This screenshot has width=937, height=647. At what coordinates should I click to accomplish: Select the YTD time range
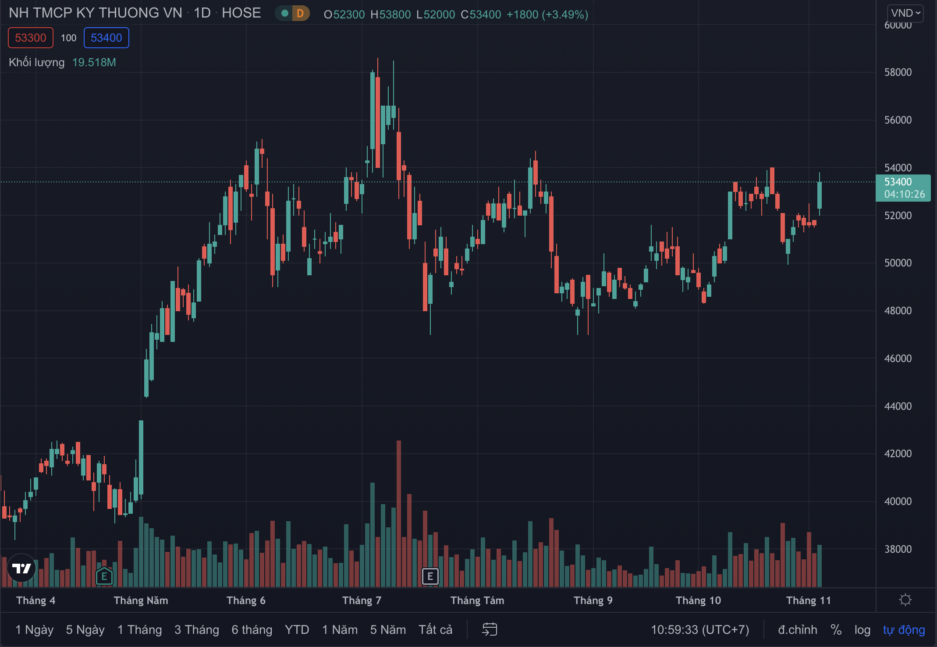pos(297,630)
